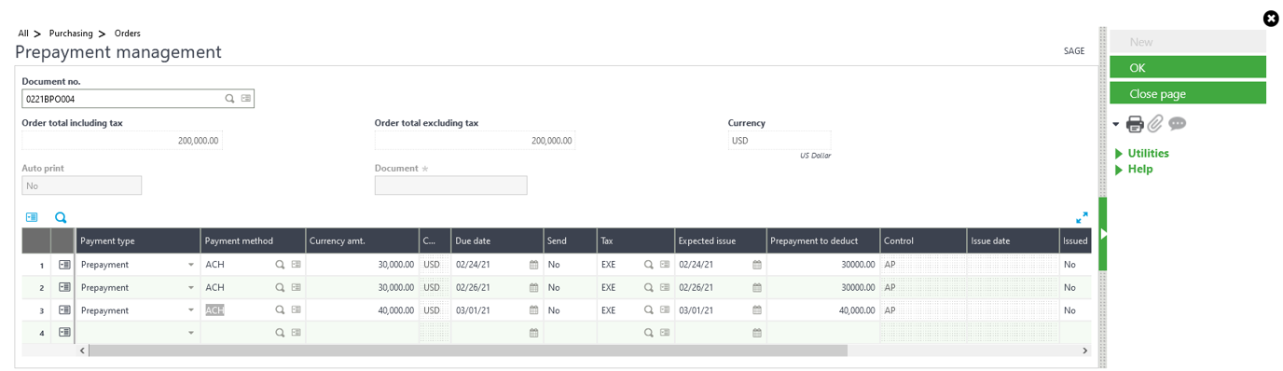Click the grid card view icon above table
The width and height of the screenshot is (1283, 371).
click(32, 217)
